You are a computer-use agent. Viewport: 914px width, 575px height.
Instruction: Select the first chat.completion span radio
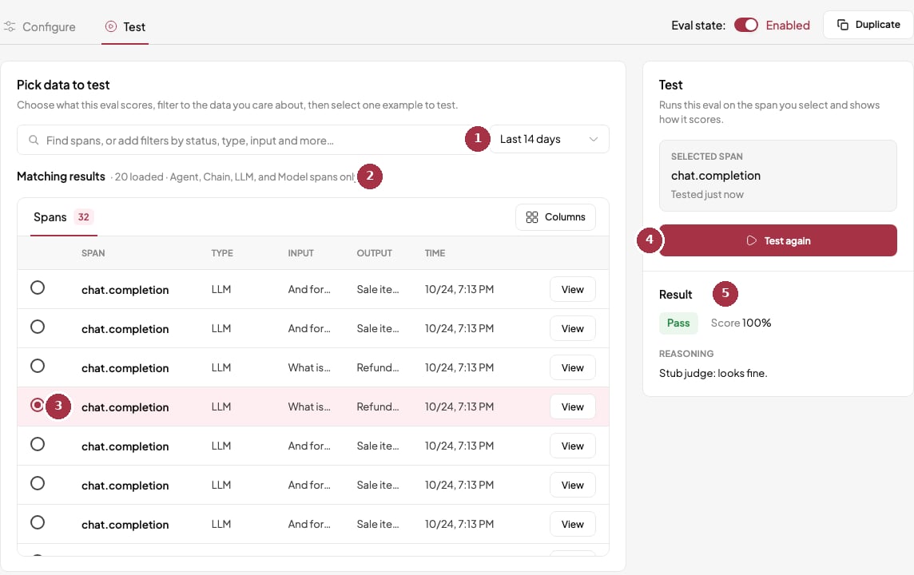[x=38, y=287]
